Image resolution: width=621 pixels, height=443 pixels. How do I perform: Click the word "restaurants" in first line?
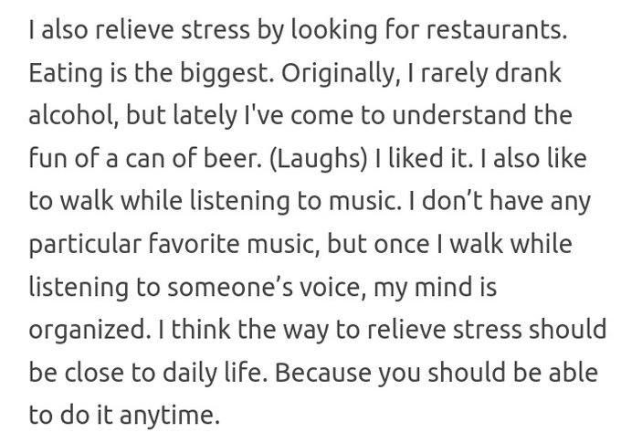click(x=494, y=30)
